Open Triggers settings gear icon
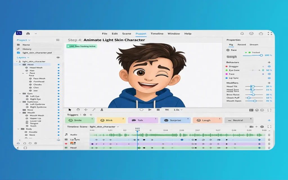Image resolution: width=288 pixels, height=180 pixels. 85,115
